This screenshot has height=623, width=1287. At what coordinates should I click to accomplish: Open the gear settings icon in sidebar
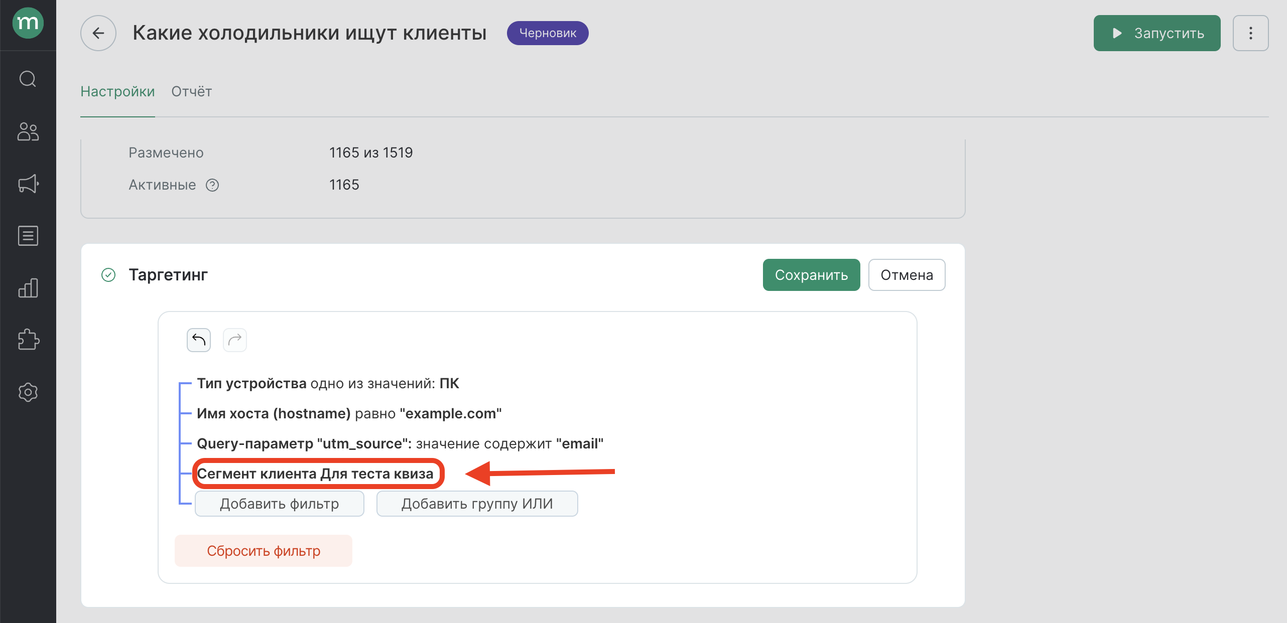coord(28,392)
